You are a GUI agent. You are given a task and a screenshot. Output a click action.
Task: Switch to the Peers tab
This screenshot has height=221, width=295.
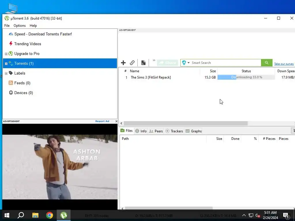(x=156, y=131)
